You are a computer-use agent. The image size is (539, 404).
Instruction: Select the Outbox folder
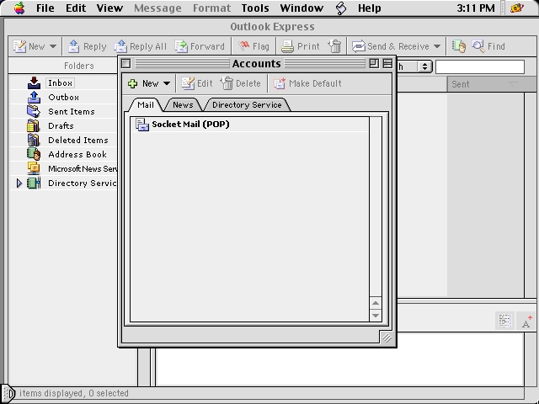64,98
